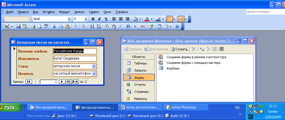The height and width of the screenshot is (120, 285).
Task: Open print preview
Action: point(39,27)
